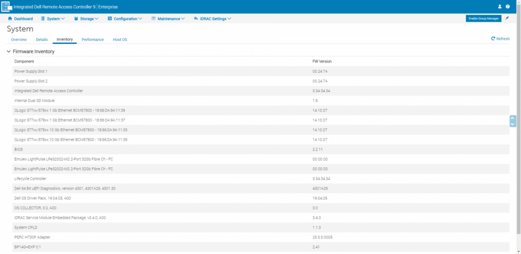Click backplane version 2.41
This screenshot has height=254, width=521.
pos(316,247)
